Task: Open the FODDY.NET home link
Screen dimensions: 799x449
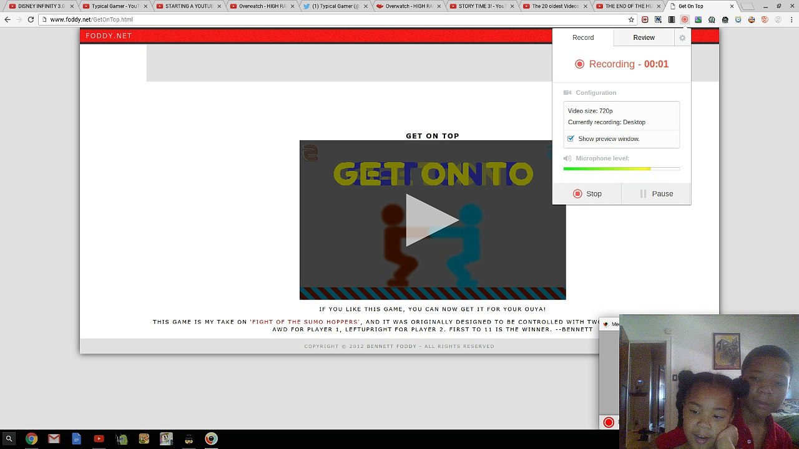Action: pyautogui.click(x=109, y=36)
